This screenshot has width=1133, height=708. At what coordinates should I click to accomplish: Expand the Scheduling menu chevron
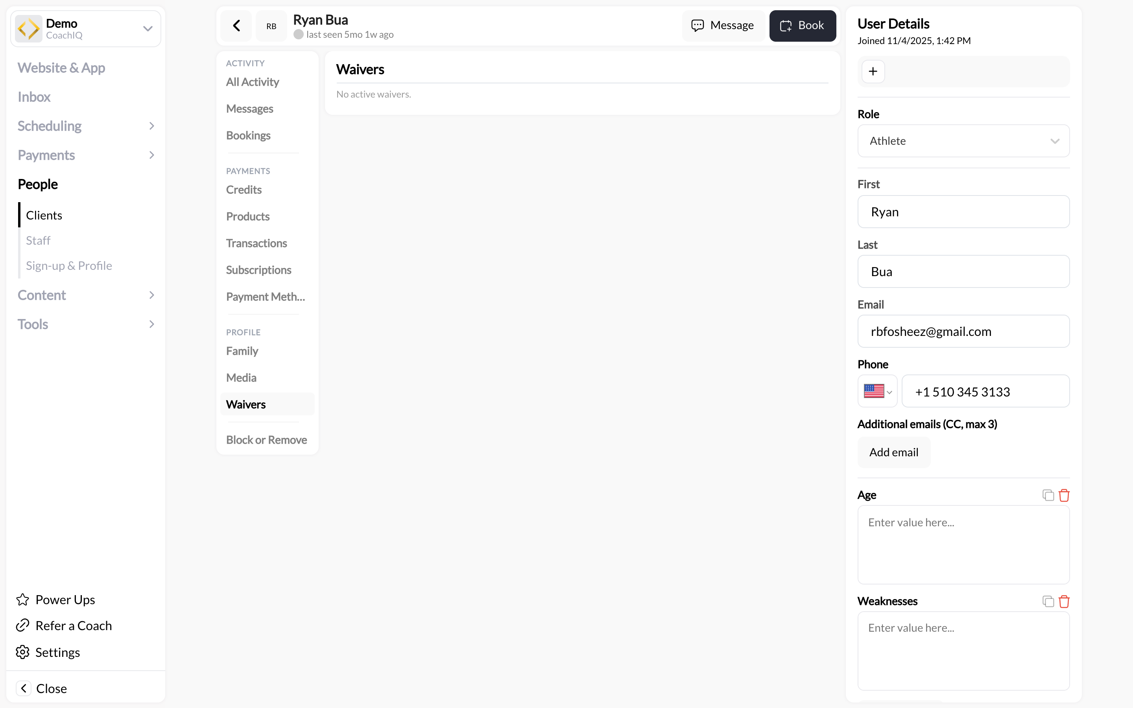point(151,126)
